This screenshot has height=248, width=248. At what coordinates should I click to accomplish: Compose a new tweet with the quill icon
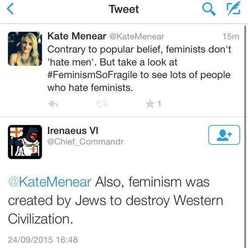[234, 8]
